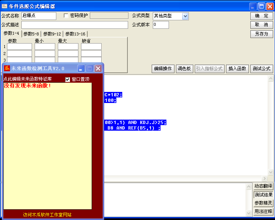This screenshot has width=275, height=220.
Task: Uncheck the 窗口置顶 checkbox
Action: (x=67, y=79)
